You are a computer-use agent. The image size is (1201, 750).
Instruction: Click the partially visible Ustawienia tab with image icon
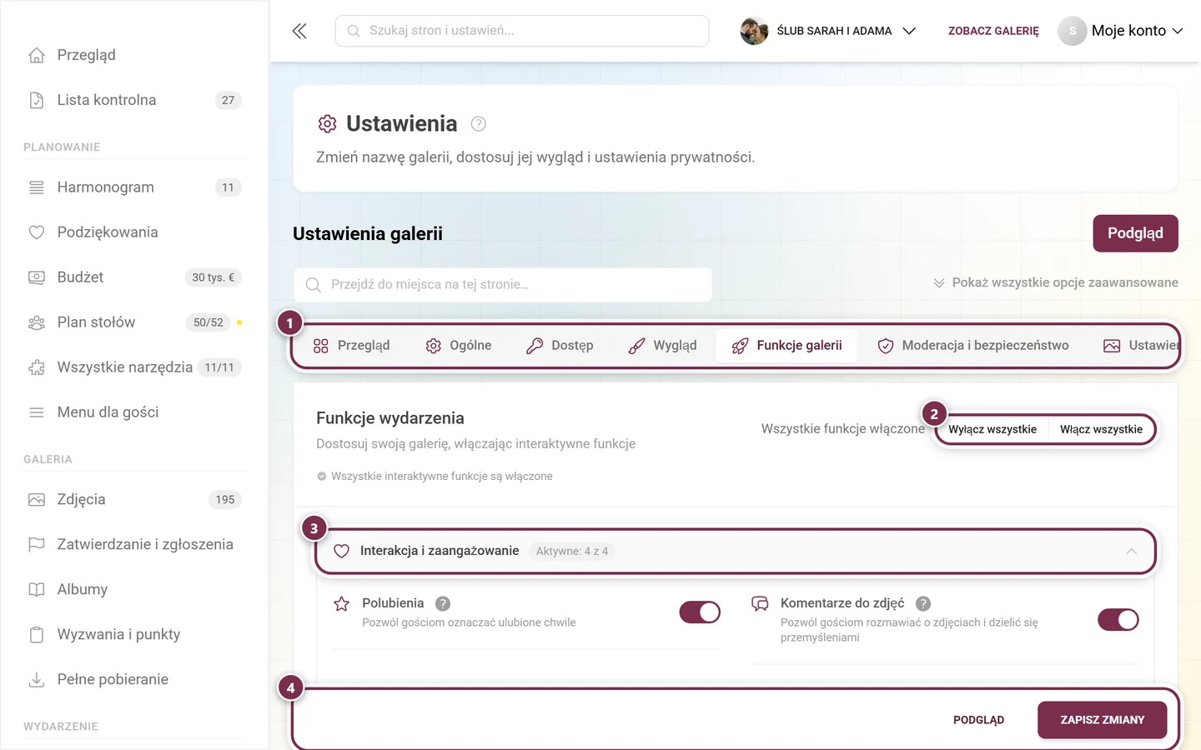click(x=1140, y=346)
